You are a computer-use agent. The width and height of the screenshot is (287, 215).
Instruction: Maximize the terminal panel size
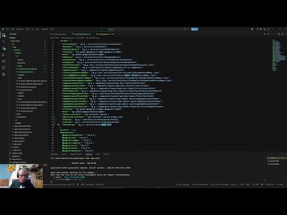click(x=283, y=154)
